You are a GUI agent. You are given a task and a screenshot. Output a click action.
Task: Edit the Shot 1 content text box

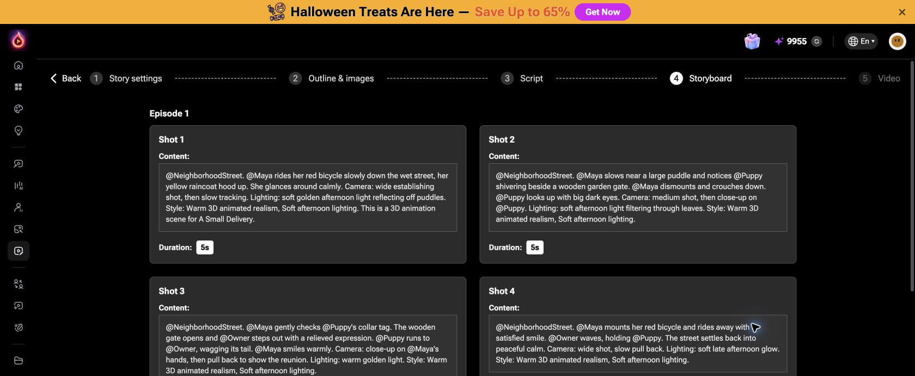tap(308, 198)
